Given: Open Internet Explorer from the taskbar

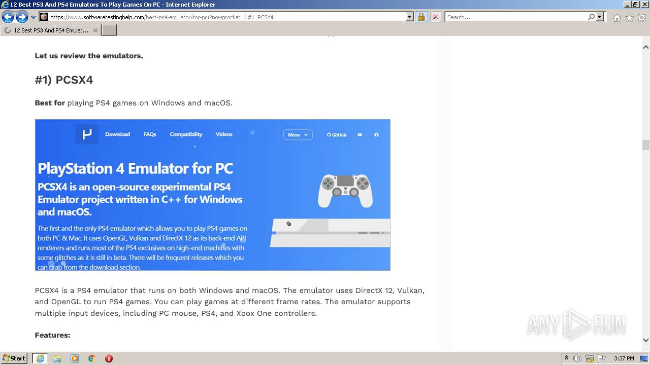Looking at the screenshot, I should (x=40, y=358).
